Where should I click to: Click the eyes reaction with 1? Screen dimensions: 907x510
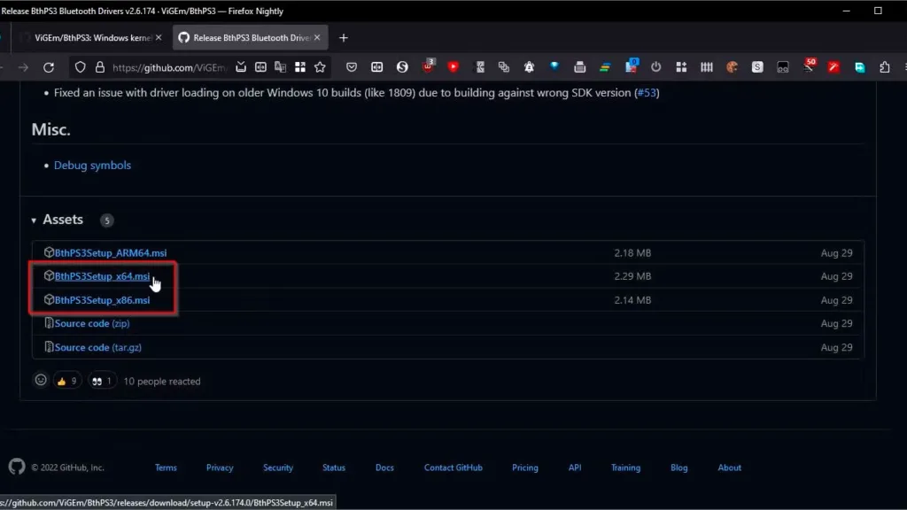coord(102,381)
